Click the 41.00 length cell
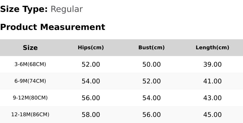This screenshot has height=123, width=243. coord(212,81)
